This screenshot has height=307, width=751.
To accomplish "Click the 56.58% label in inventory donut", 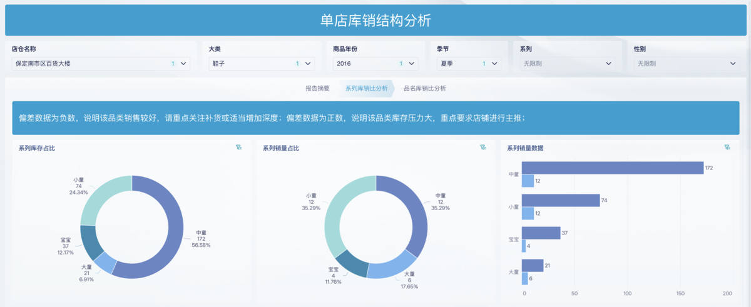I will click(201, 246).
